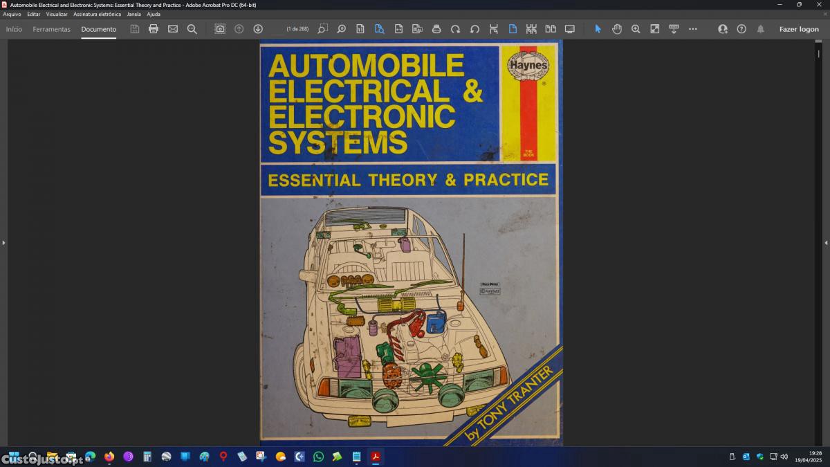
Task: Click the Fazer logon button
Action: [x=799, y=29]
